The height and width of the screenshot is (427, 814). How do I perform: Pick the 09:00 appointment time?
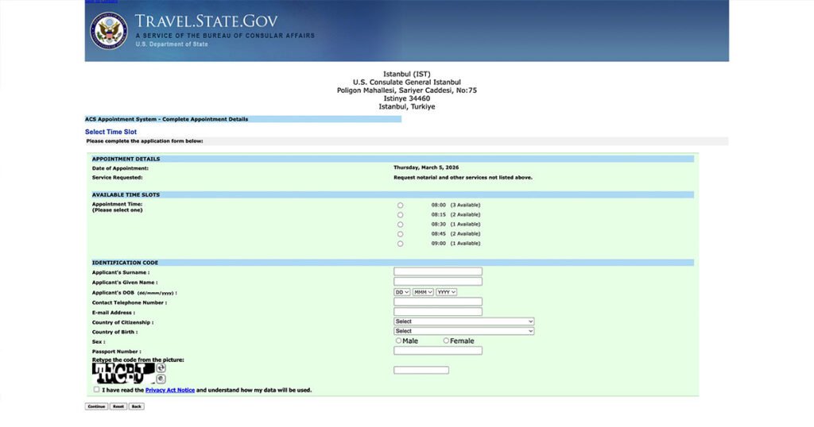400,244
